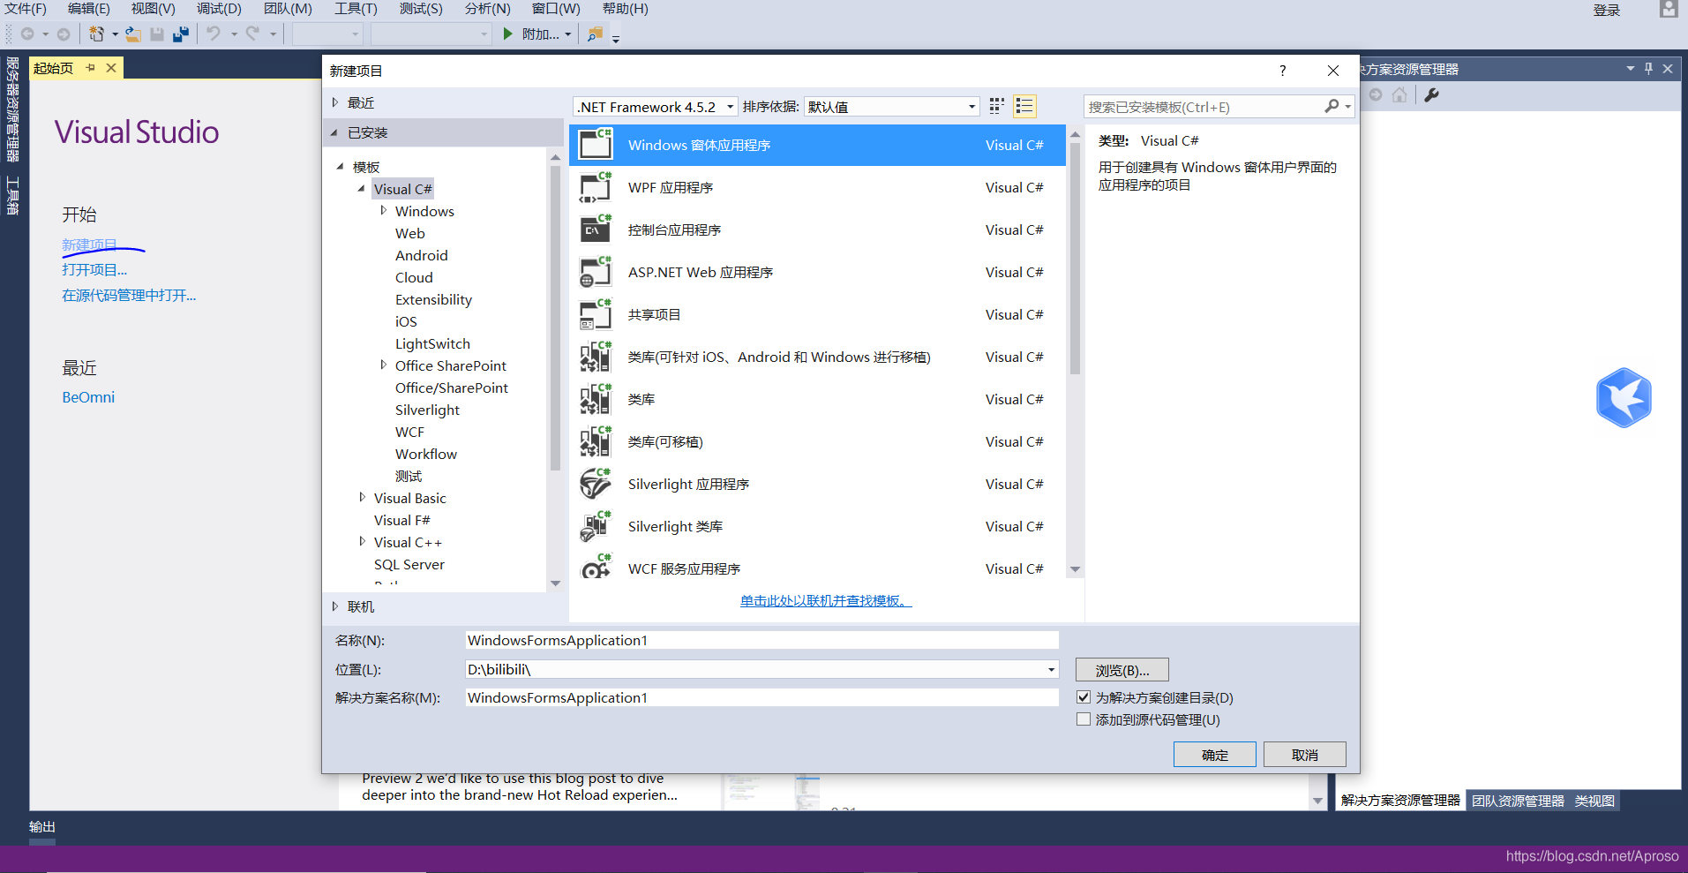The height and width of the screenshot is (873, 1688).
Task: Click the Save All double-floppy toolbar icon
Action: (181, 34)
